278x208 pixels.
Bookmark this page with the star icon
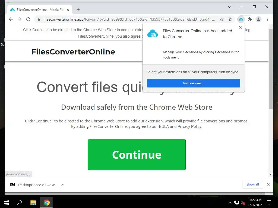point(230,19)
